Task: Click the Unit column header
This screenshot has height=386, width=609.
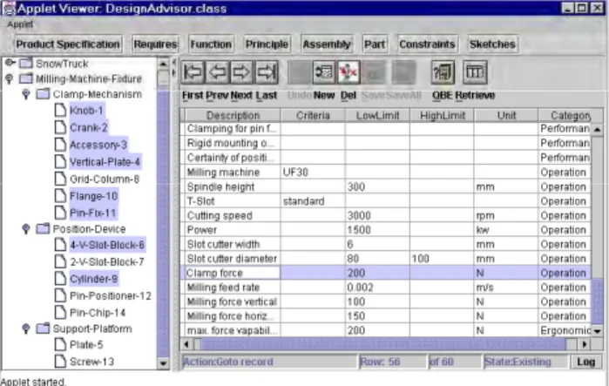Action: (506, 115)
